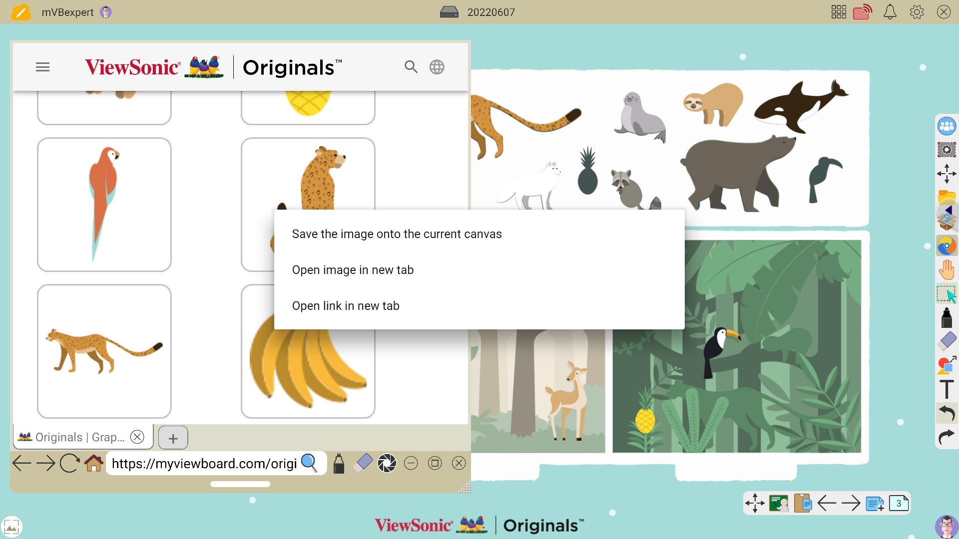Select the red parrot image card
Screen dimensions: 959x539
point(104,205)
